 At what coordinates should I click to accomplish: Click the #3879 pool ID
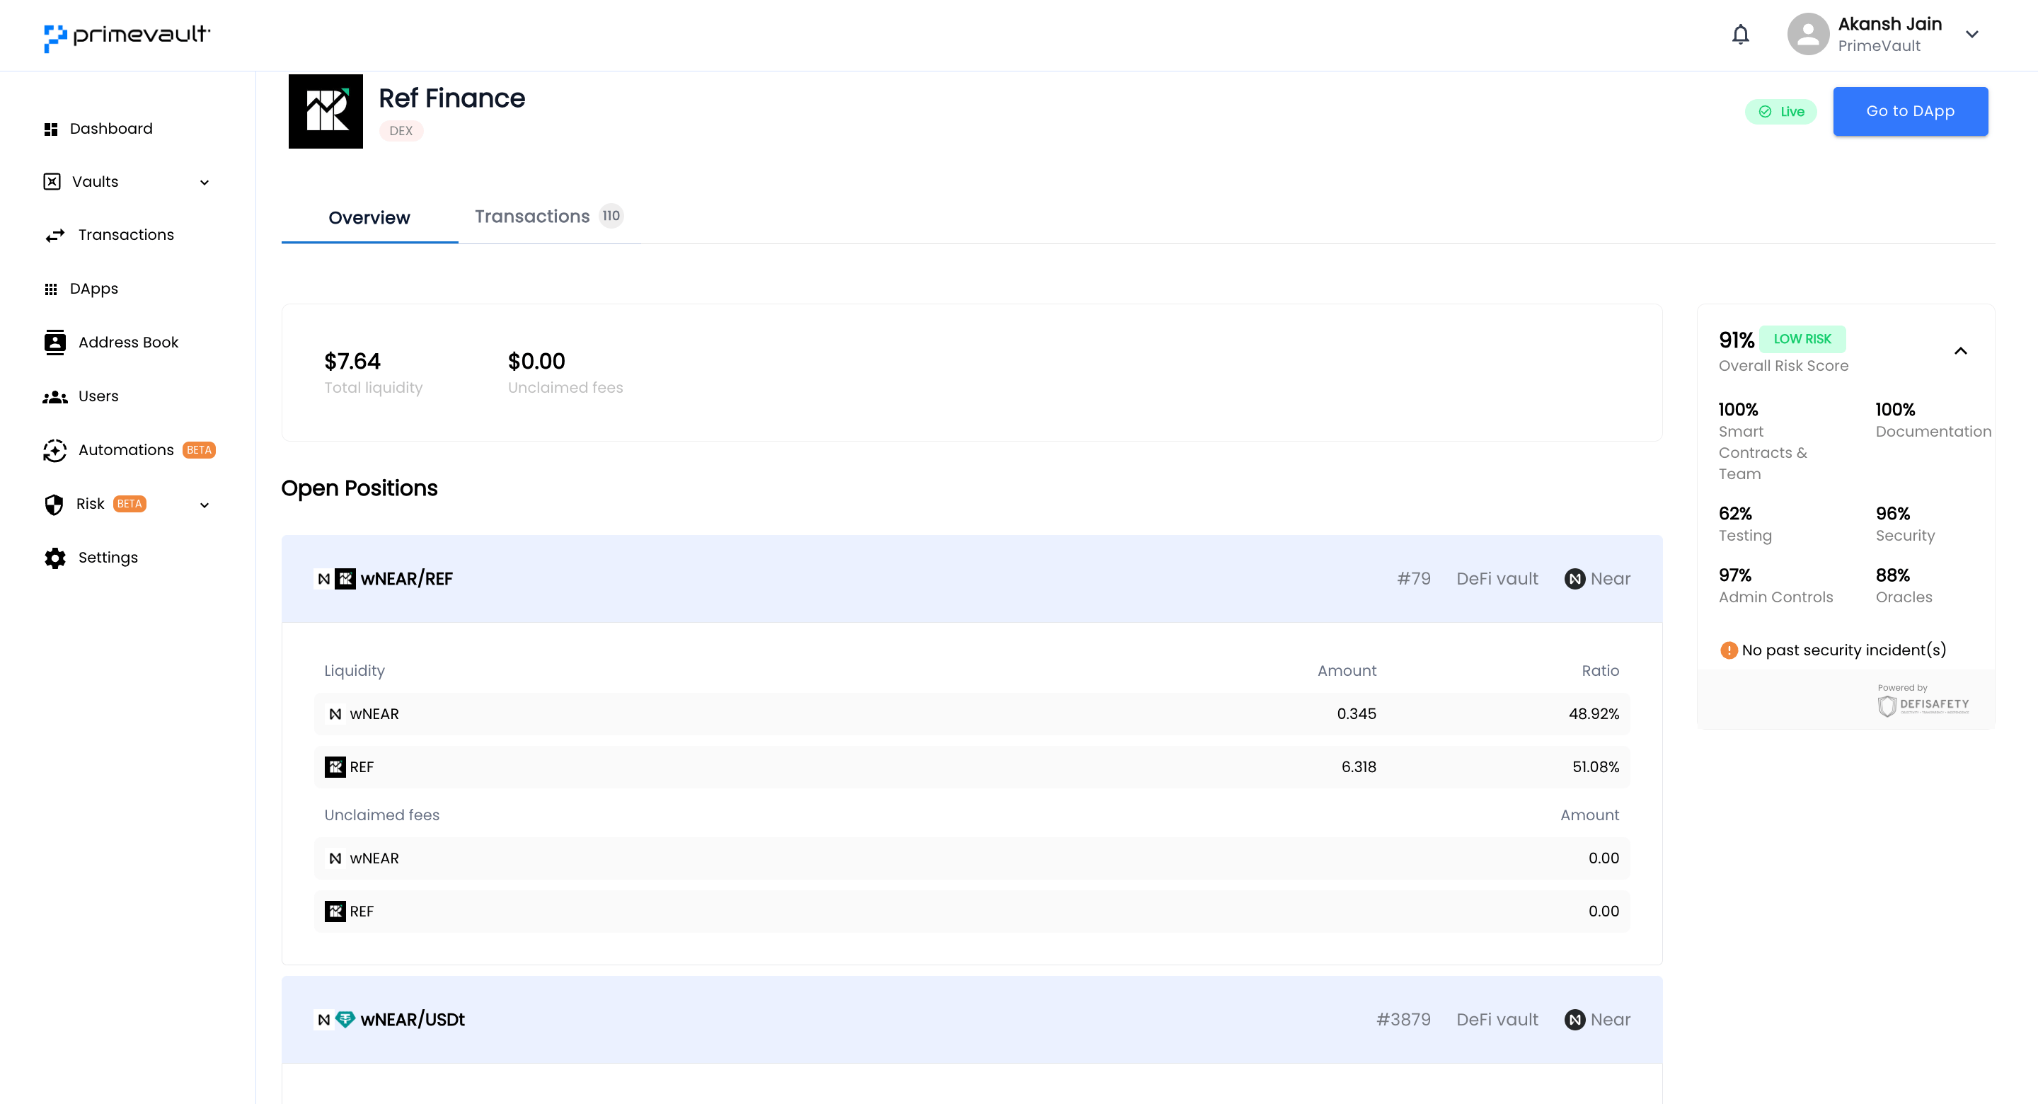click(1403, 1019)
